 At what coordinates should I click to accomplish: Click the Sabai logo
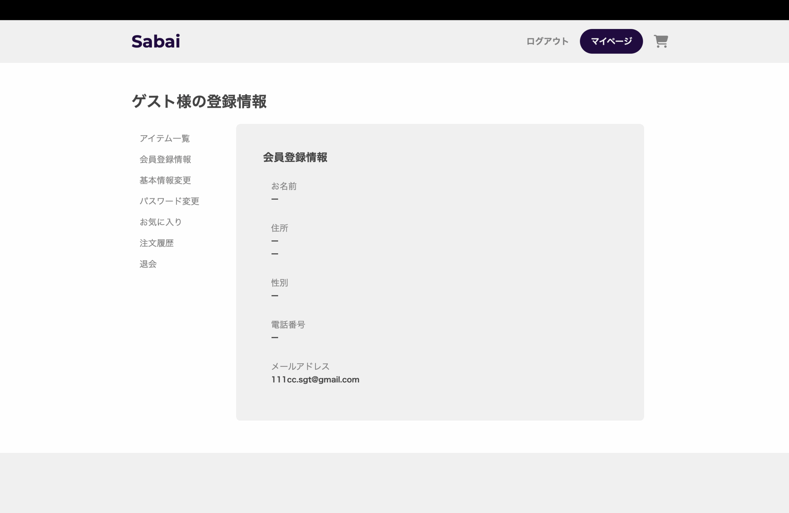(155, 41)
